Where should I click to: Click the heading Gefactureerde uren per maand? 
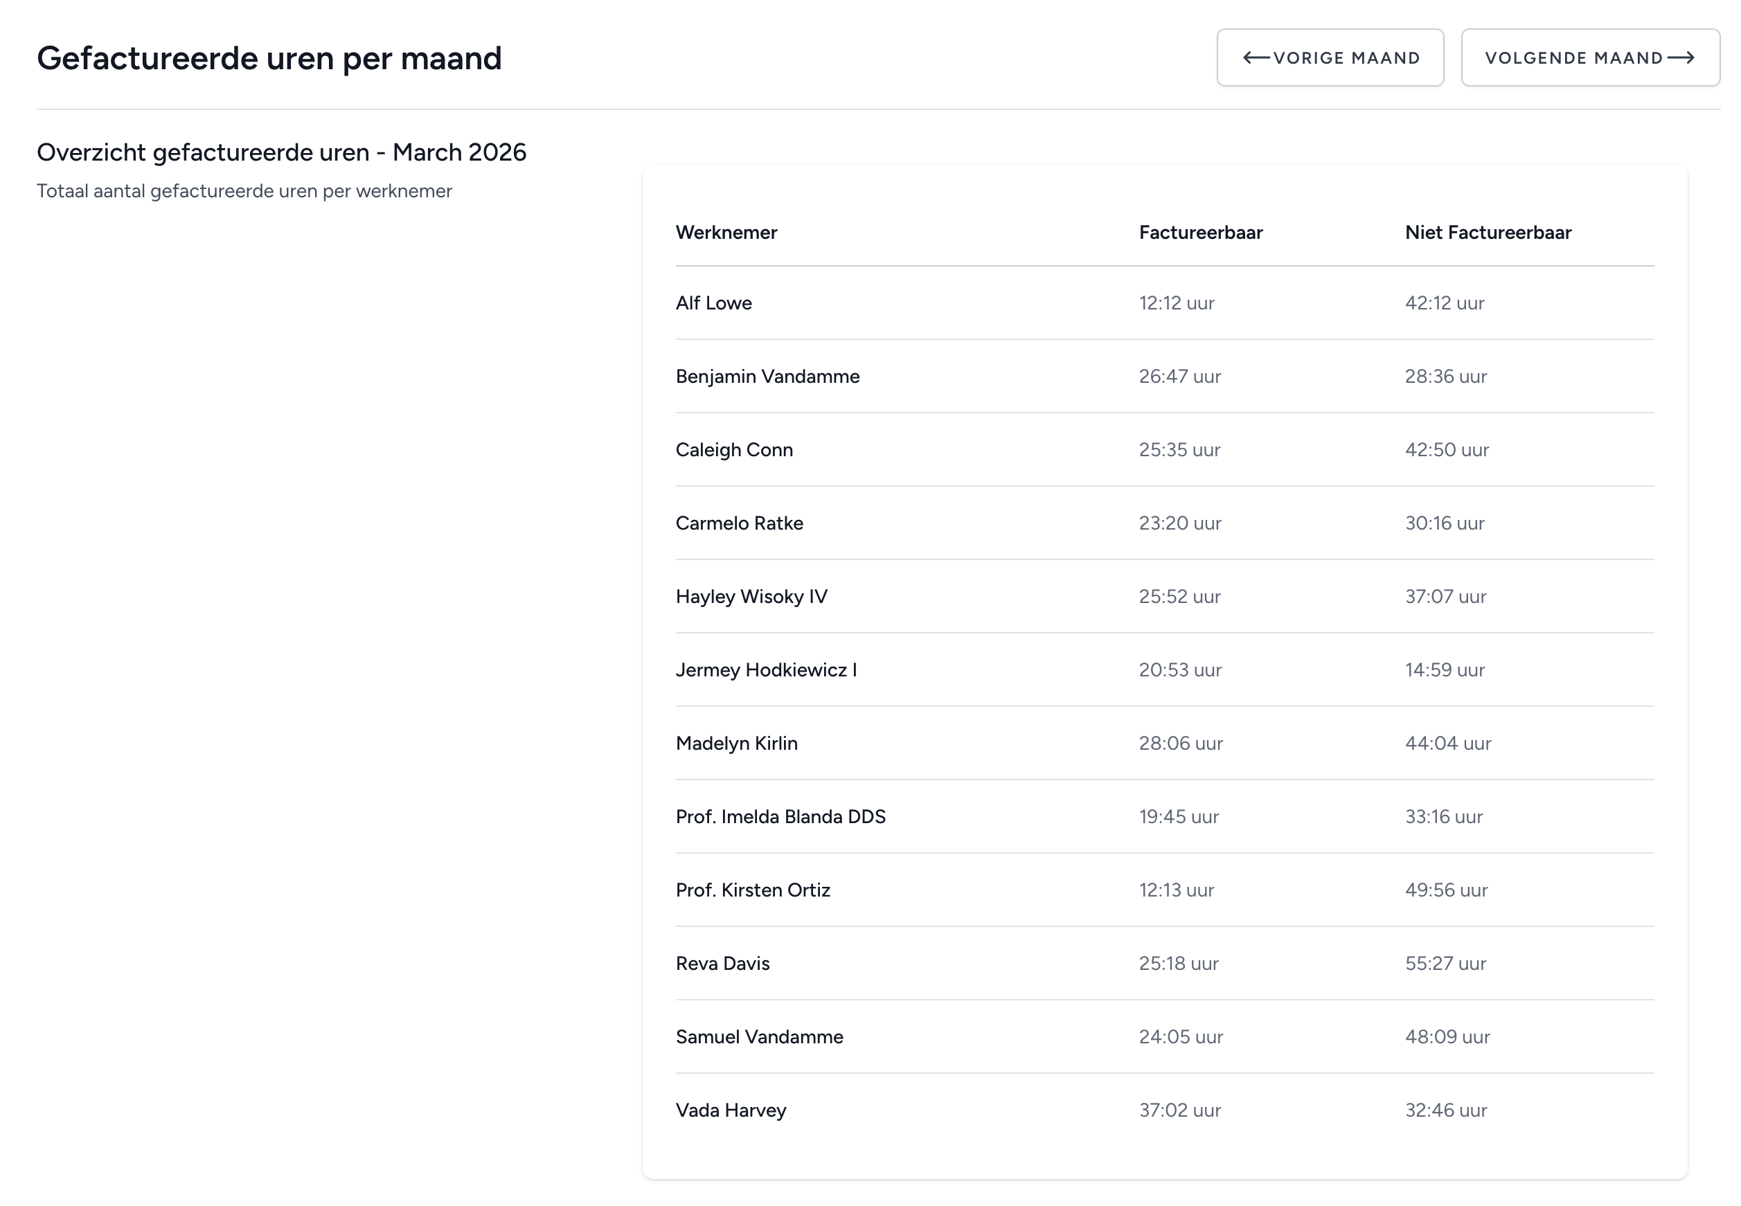(269, 58)
